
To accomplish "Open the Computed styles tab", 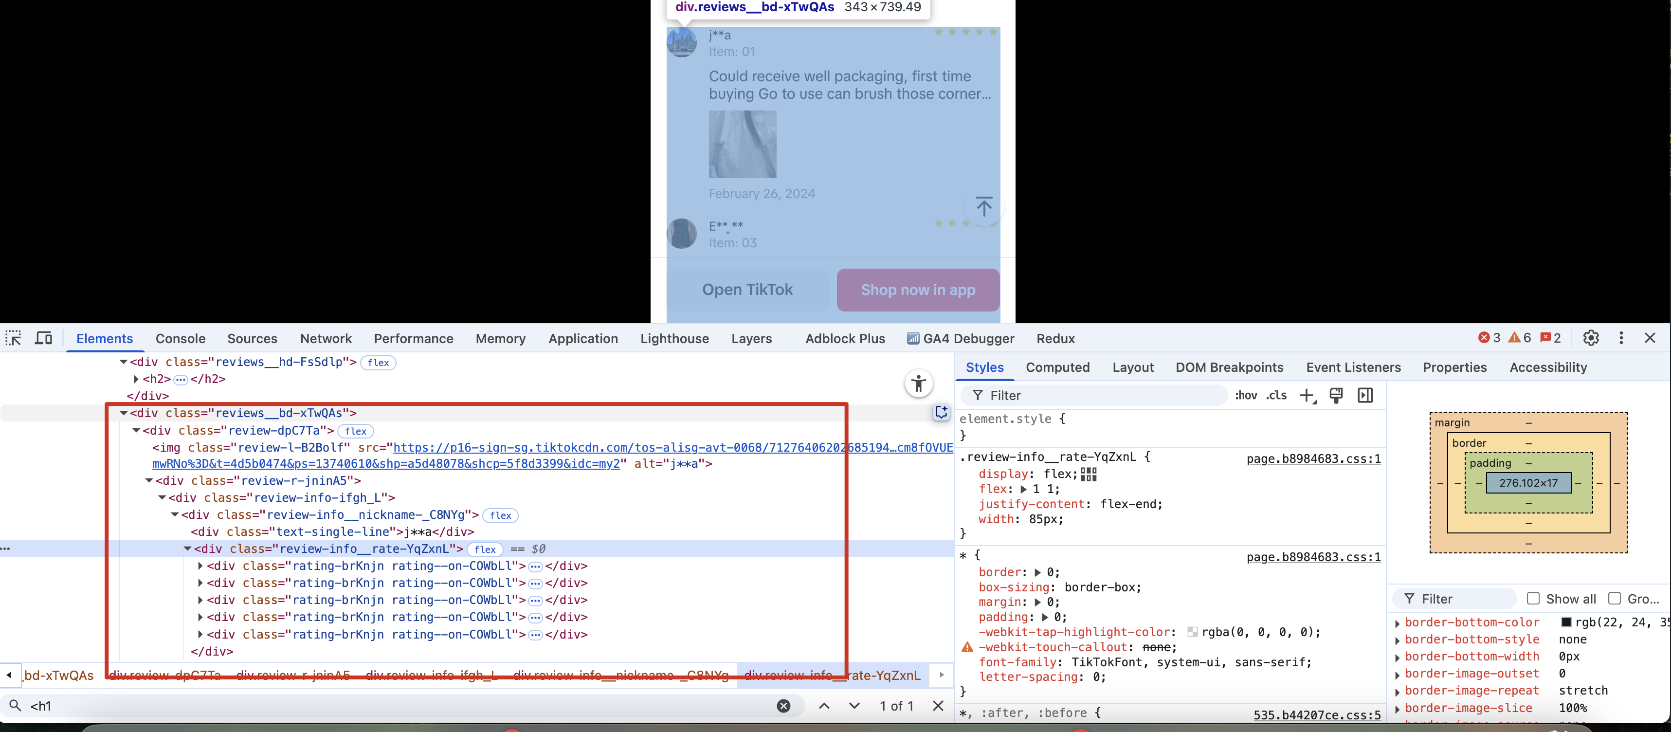I will (x=1057, y=367).
